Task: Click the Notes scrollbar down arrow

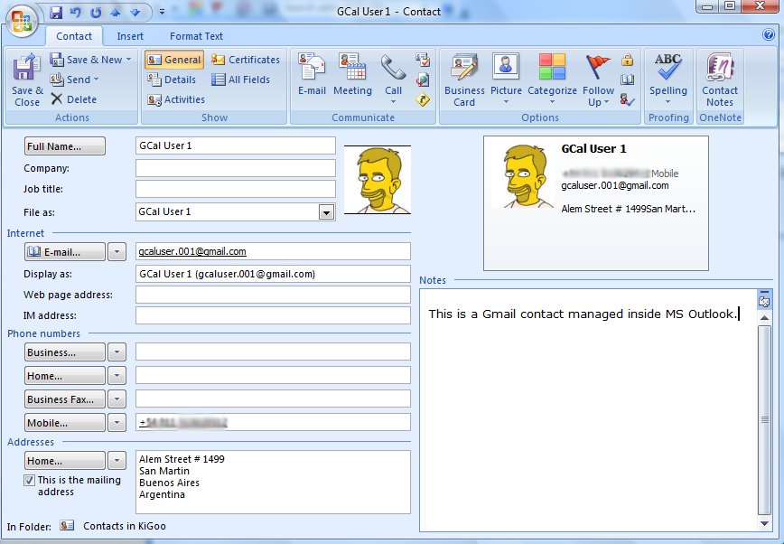Action: [x=764, y=524]
